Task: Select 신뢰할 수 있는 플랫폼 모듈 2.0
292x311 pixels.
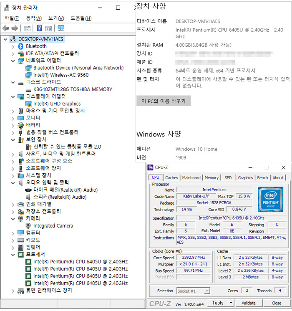Action: pos(67,147)
